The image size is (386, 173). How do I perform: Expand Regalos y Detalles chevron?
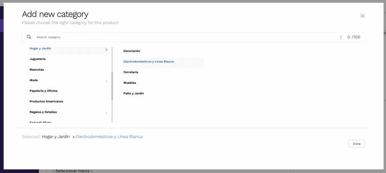[x=106, y=113]
